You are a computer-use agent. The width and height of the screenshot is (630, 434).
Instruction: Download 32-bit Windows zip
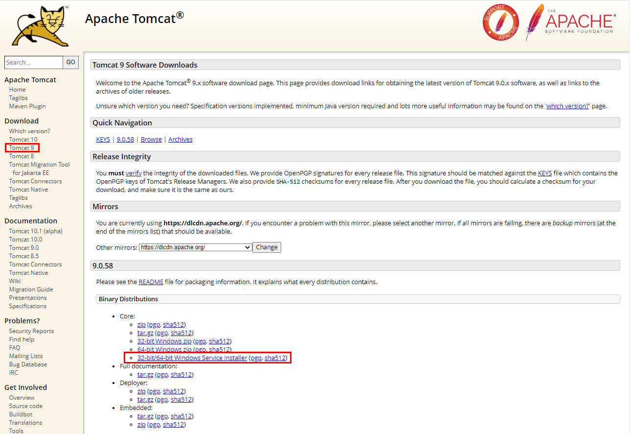[164, 341]
